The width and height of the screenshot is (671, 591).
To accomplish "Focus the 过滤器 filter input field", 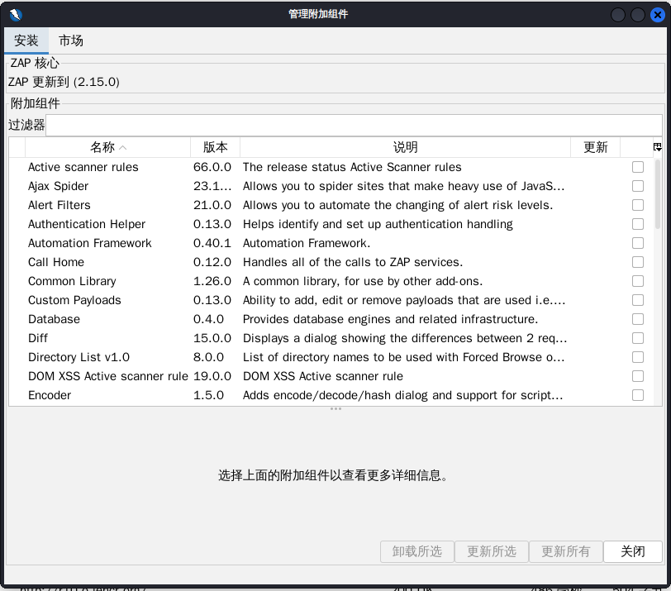I will coord(354,125).
